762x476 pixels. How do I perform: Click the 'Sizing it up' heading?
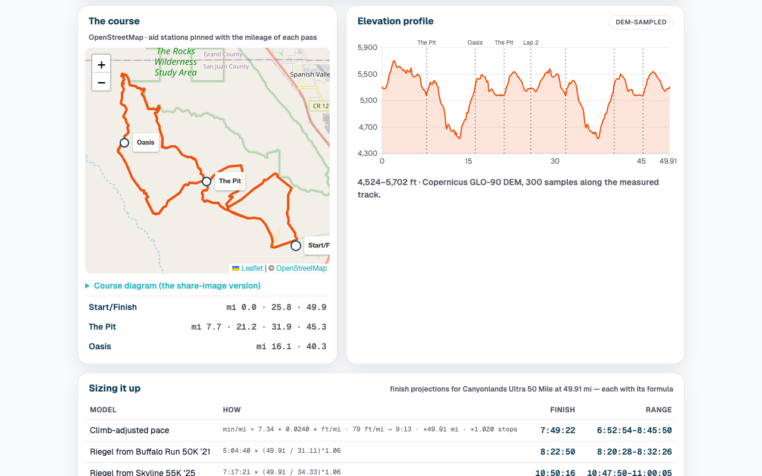pos(114,389)
